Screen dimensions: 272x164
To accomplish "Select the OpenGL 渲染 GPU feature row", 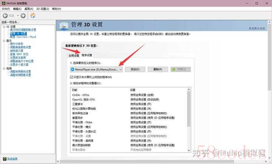I will [x=129, y=100].
